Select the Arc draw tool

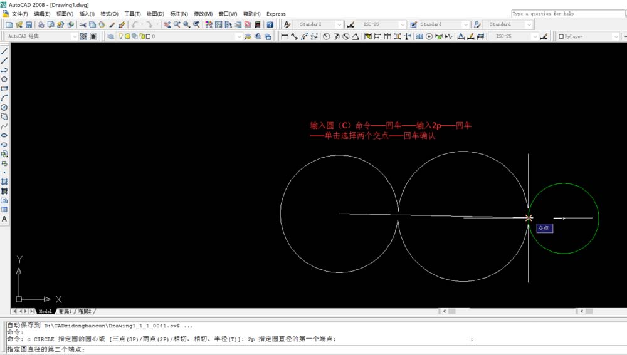[x=4, y=98]
